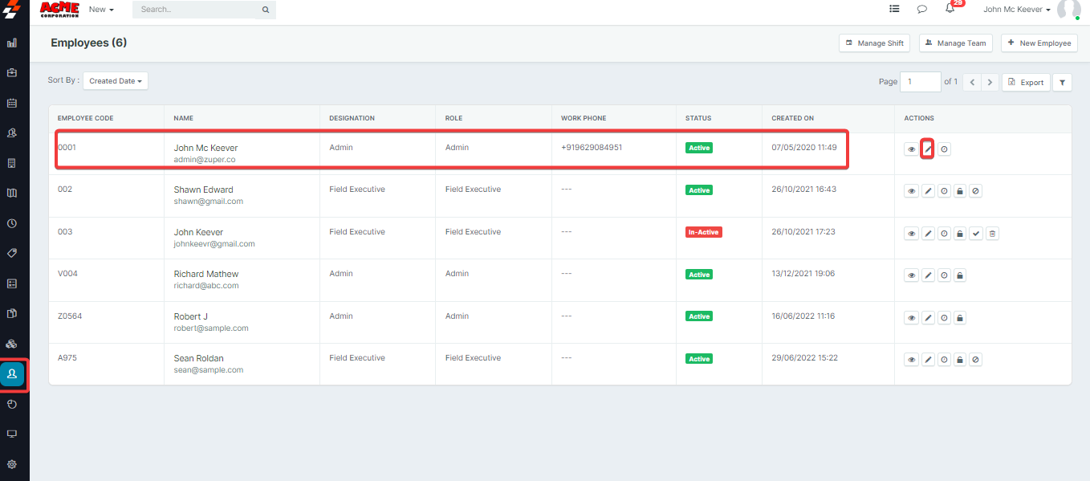This screenshot has height=481, width=1090.
Task: Click the clock icon in Richard Mathew's row
Action: coord(944,275)
